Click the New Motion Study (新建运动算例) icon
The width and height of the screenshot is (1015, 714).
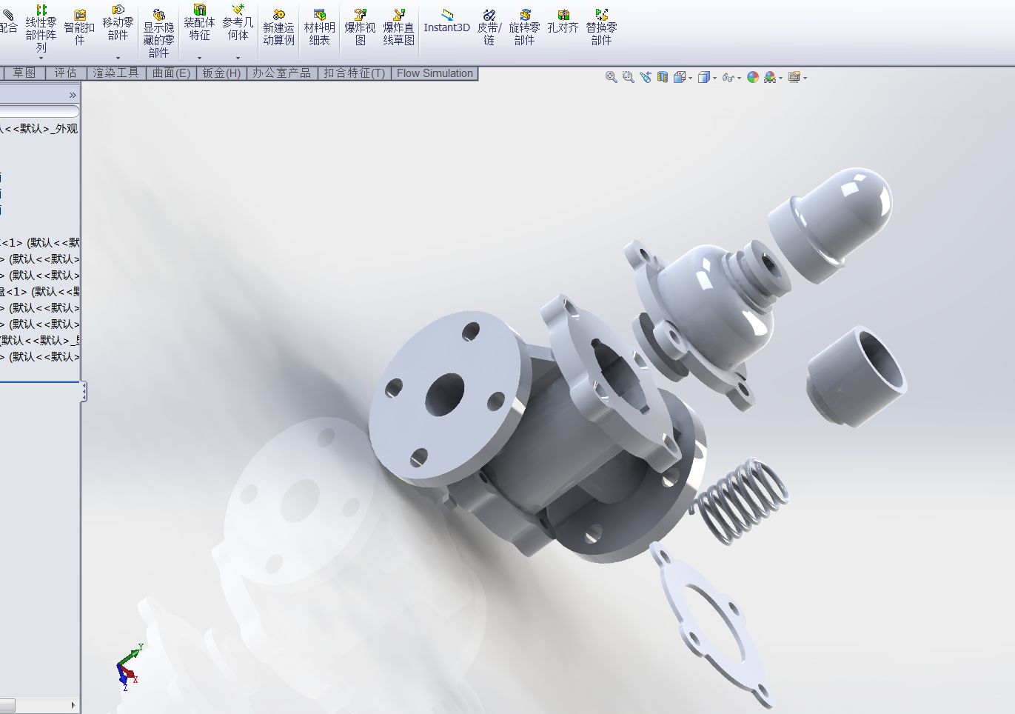coord(278,27)
